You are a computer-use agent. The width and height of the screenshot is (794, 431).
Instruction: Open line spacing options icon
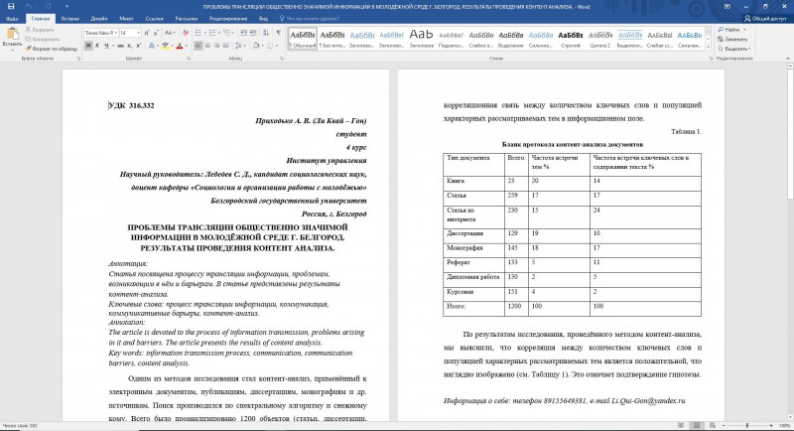click(238, 46)
